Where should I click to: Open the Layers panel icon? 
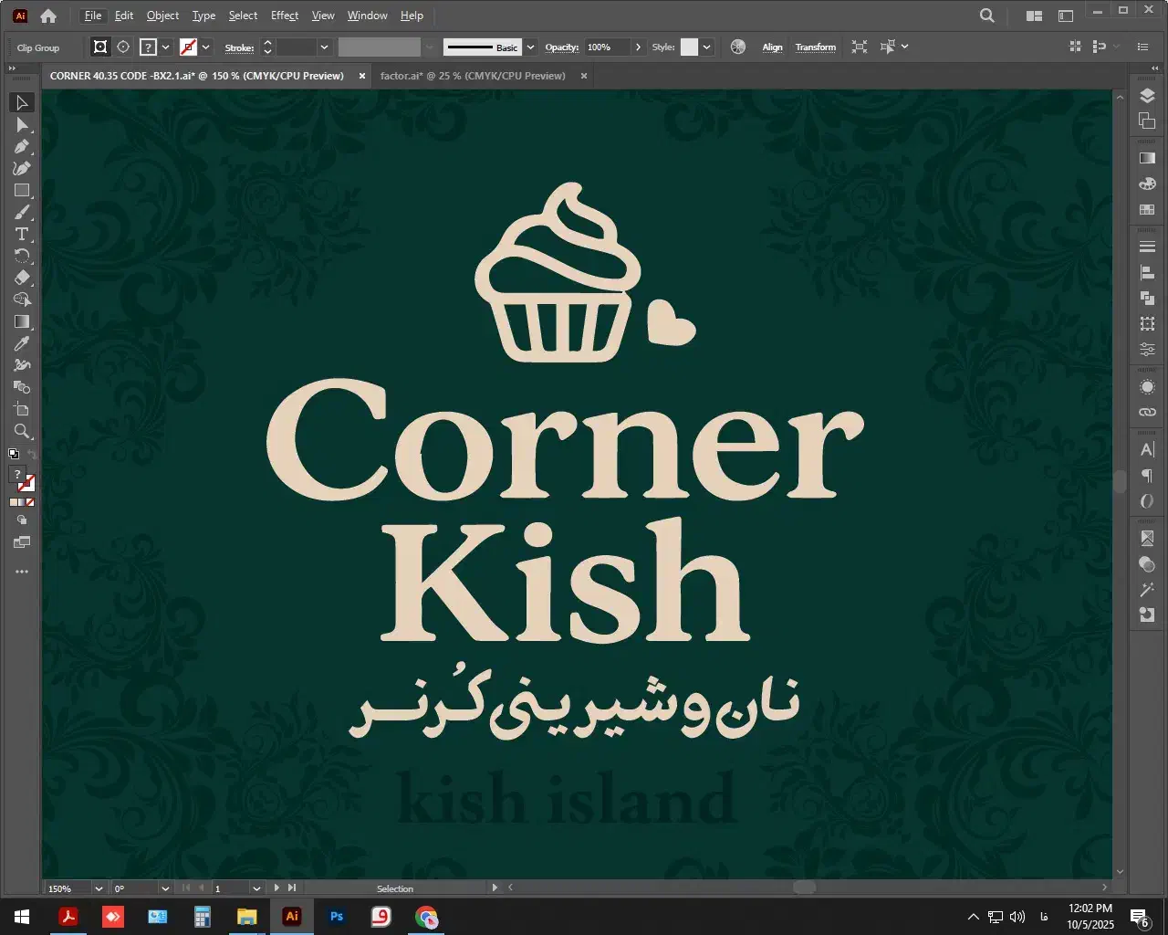pos(1147,97)
